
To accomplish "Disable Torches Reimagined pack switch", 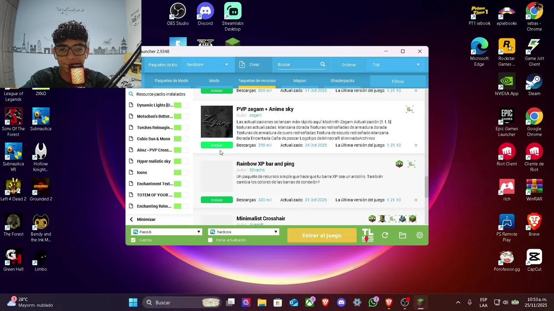I will (x=181, y=127).
